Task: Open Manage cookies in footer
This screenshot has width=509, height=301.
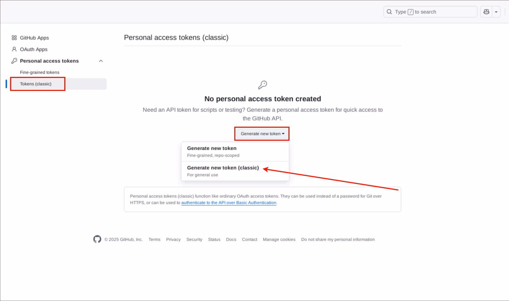Action: [x=279, y=240]
